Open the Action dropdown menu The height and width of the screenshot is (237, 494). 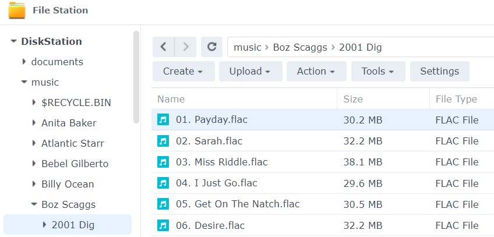click(x=316, y=71)
